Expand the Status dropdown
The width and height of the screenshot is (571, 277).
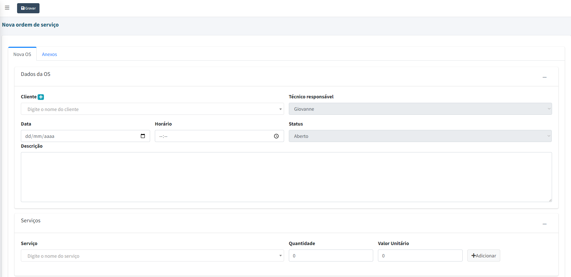420,136
